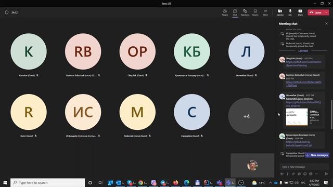This screenshot has height=187, width=333.
Task: Open Firefox from the taskbar
Action: point(176,182)
